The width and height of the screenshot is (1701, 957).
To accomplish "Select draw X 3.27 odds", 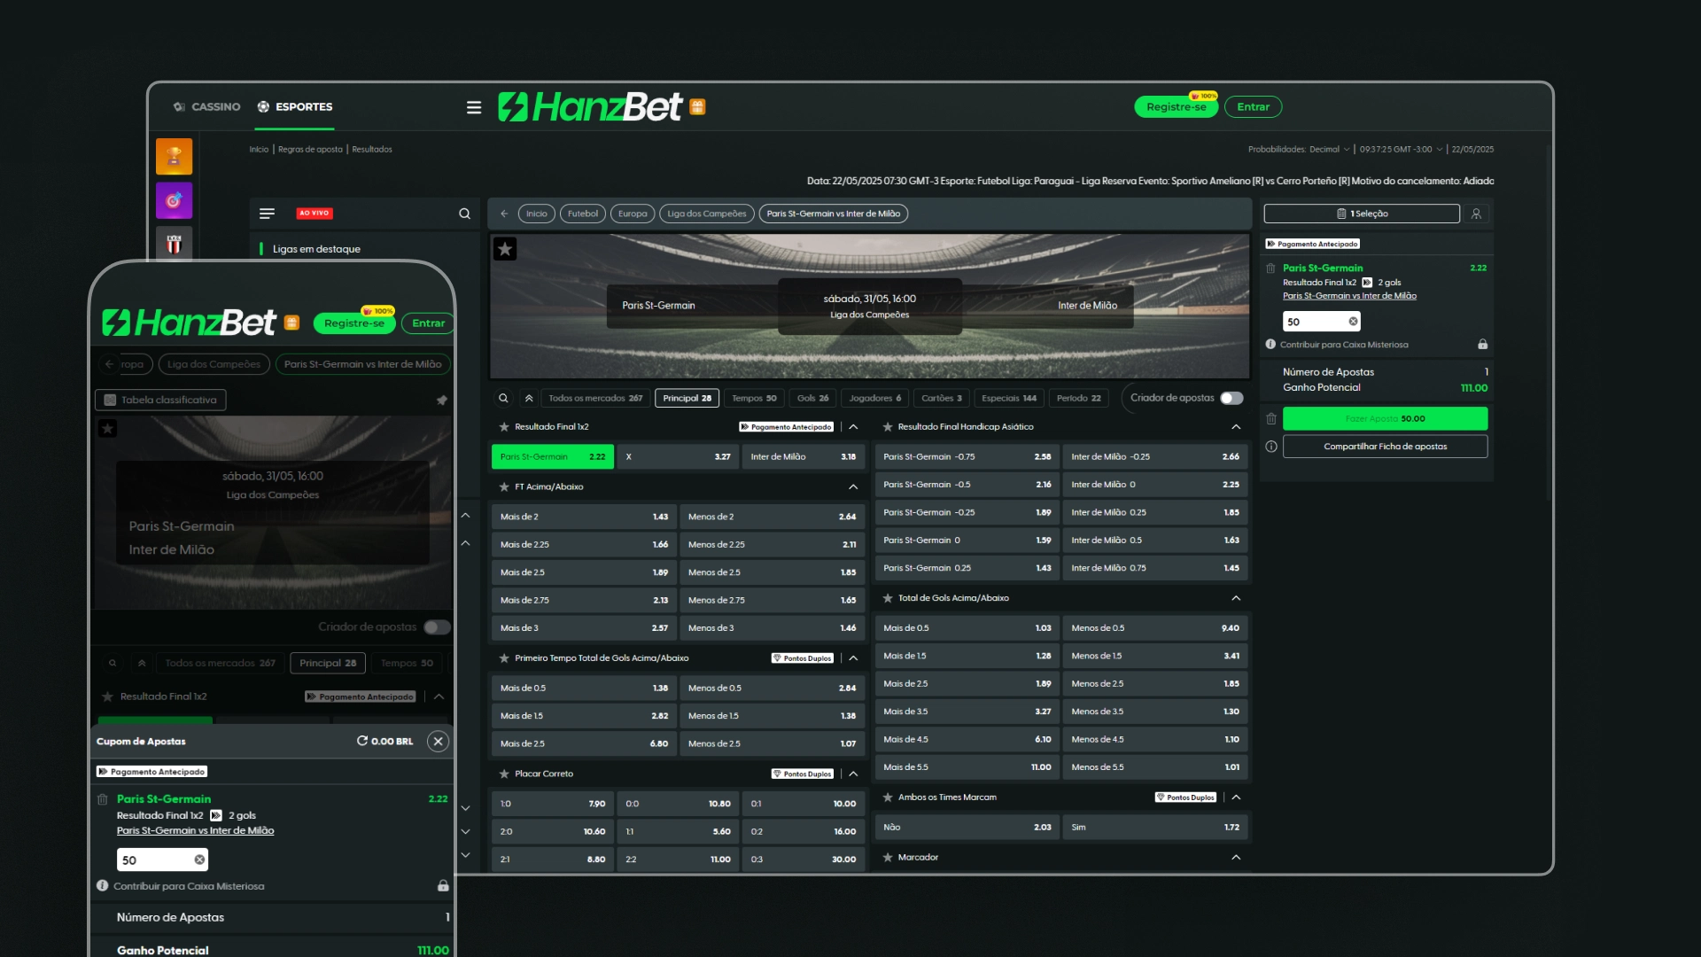I will point(678,456).
